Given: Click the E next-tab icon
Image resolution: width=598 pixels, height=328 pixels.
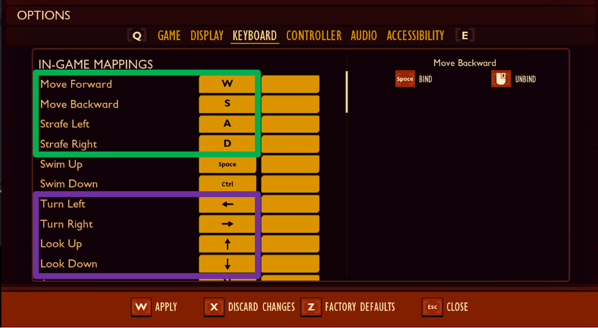Looking at the screenshot, I should click(464, 35).
